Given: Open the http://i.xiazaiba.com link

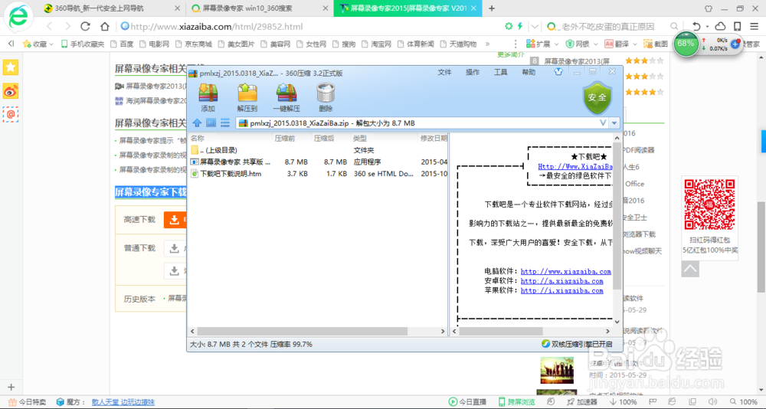Looking at the screenshot, I should pyautogui.click(x=561, y=290).
